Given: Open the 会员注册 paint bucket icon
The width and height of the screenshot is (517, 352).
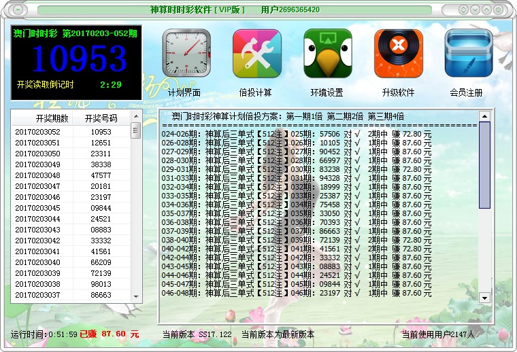Looking at the screenshot, I should (469, 53).
